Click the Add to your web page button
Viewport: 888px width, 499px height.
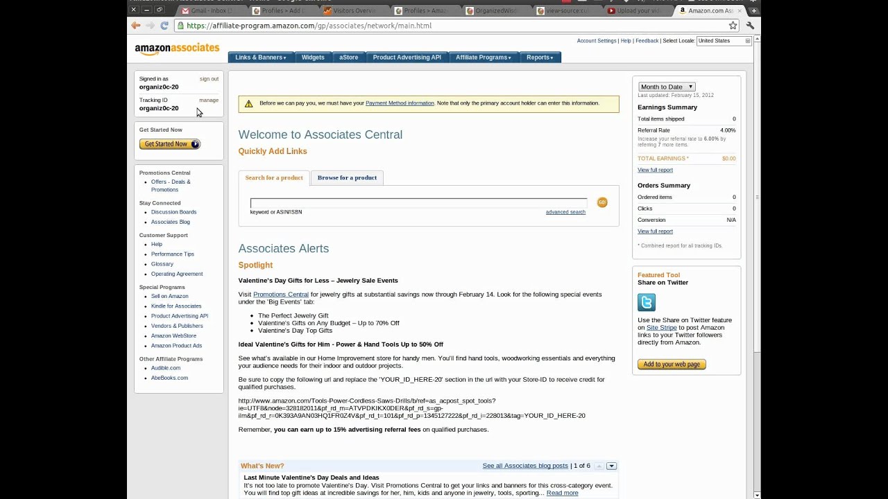[x=672, y=365]
